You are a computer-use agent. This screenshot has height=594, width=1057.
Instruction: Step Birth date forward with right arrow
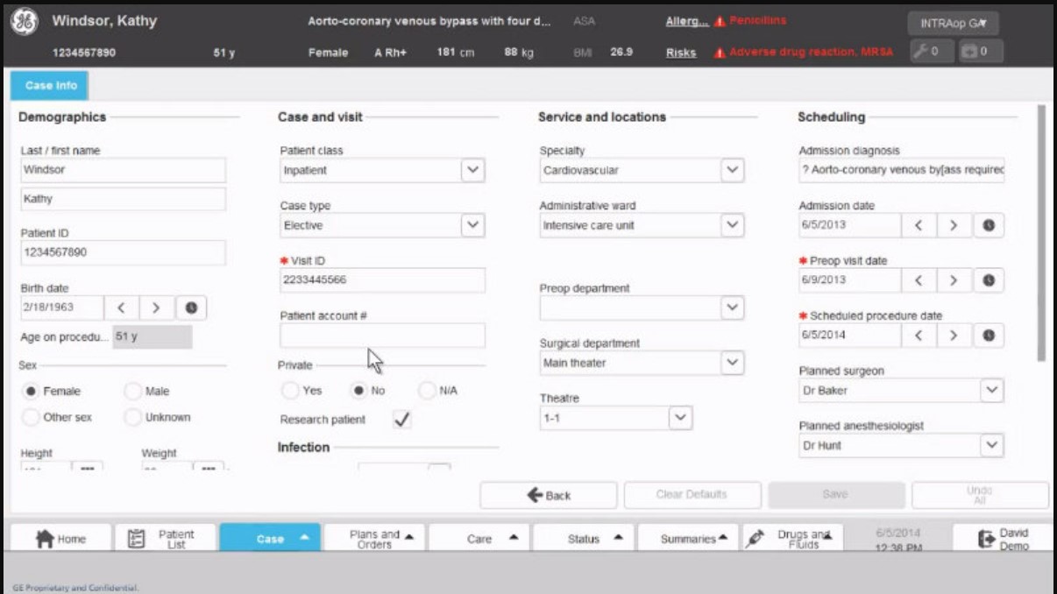(156, 308)
